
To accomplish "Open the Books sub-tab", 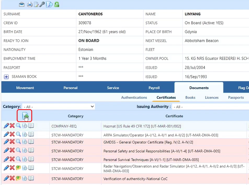I will click(190, 97).
